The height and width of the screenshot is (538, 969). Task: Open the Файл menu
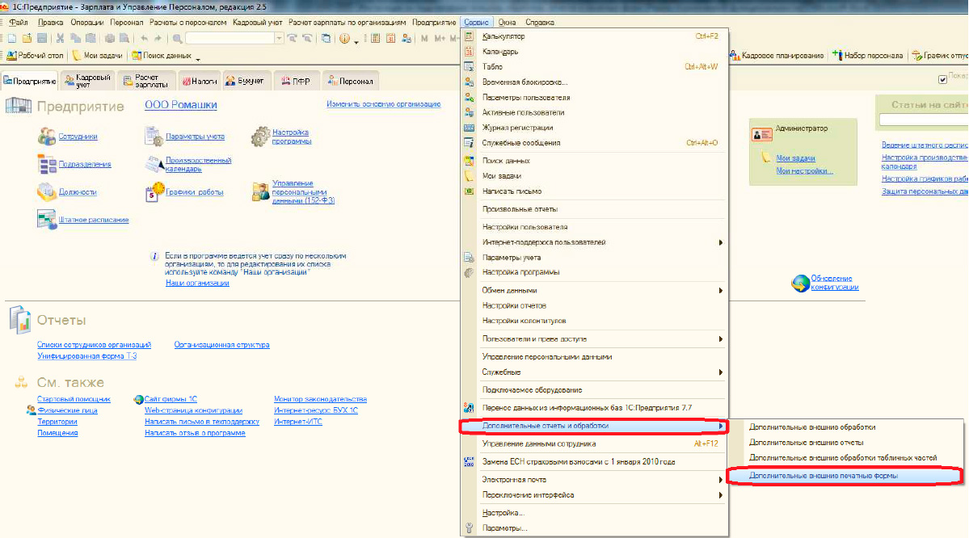pos(19,23)
